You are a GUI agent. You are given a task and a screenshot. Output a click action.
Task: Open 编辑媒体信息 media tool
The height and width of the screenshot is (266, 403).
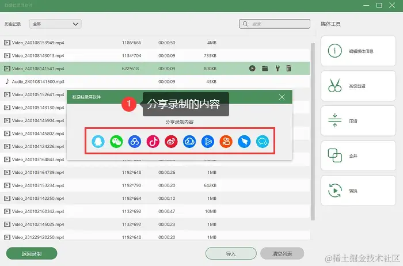[358, 51]
